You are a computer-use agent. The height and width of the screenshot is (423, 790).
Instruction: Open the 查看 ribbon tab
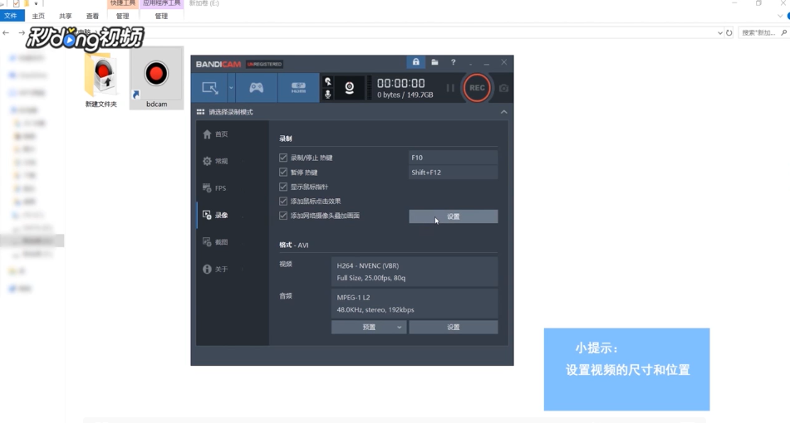click(93, 16)
